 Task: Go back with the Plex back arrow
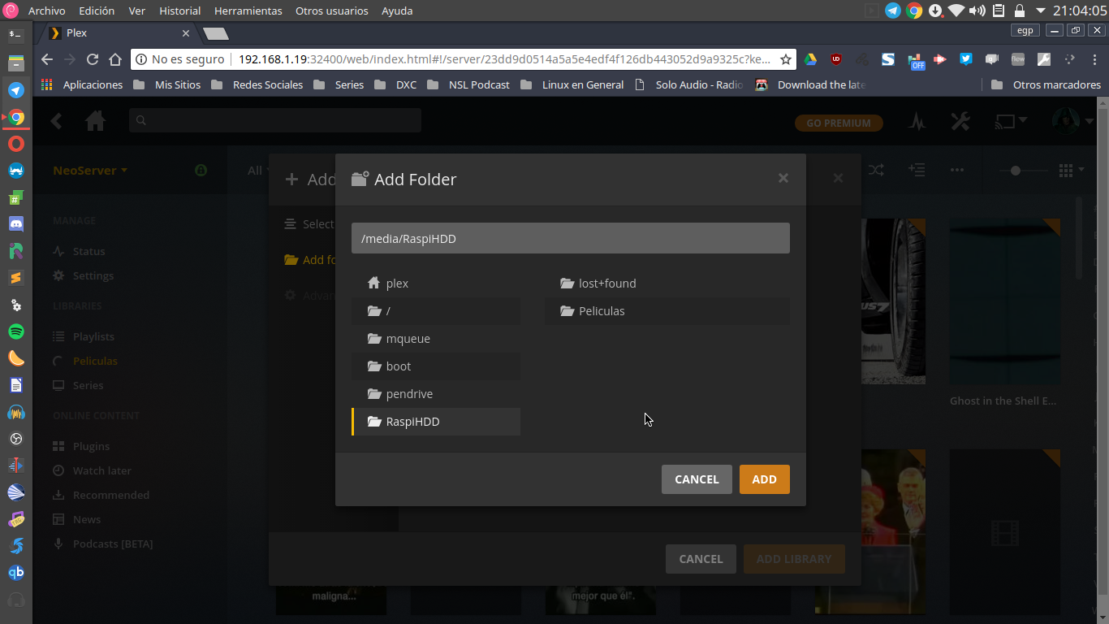(x=56, y=122)
